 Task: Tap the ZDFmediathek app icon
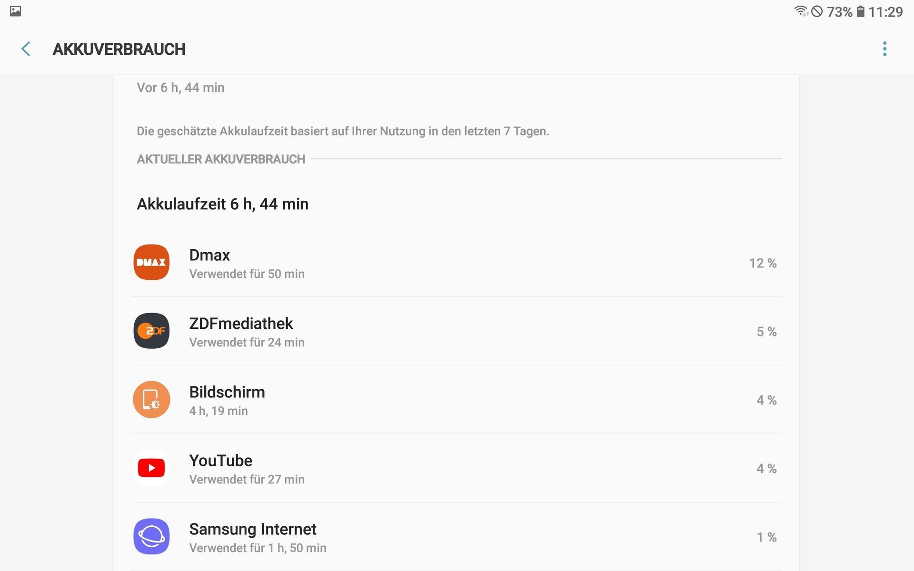[151, 331]
